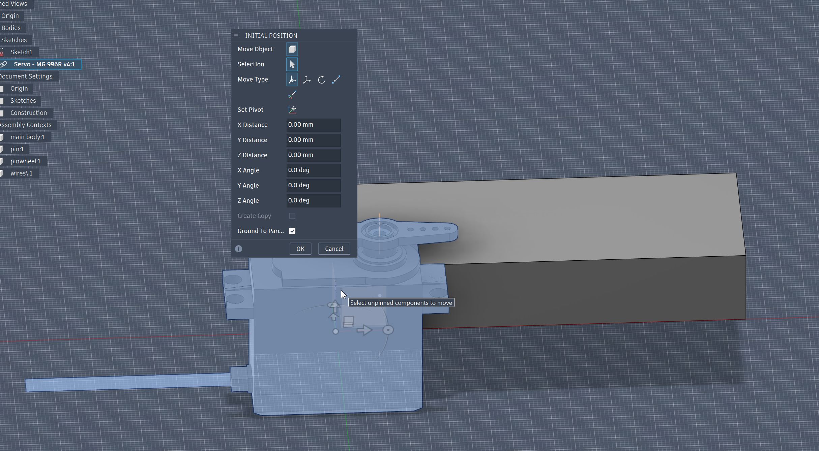The height and width of the screenshot is (451, 819).
Task: Check the Create Copy checkbox
Action: pyautogui.click(x=292, y=216)
